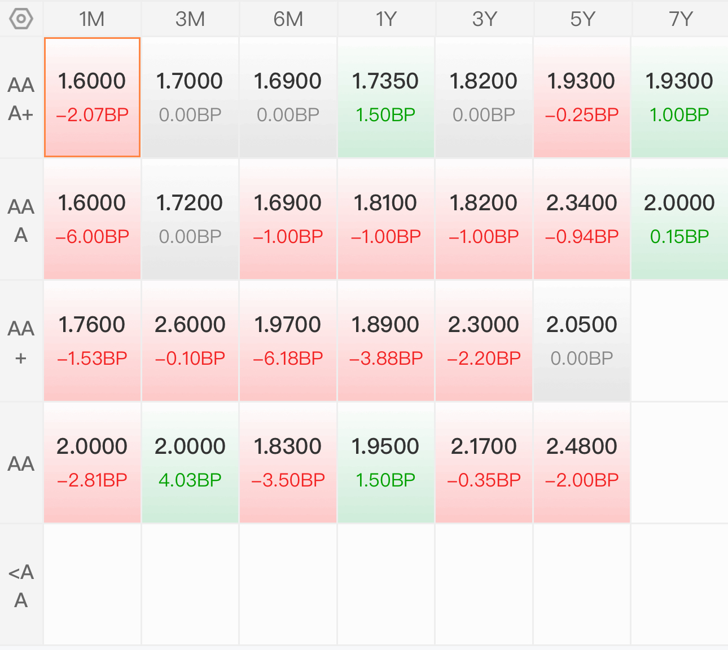Click the AA+ row label

point(21,342)
